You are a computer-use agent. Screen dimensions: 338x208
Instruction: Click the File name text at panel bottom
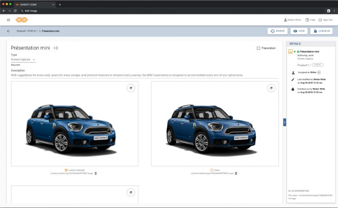pos(310,197)
